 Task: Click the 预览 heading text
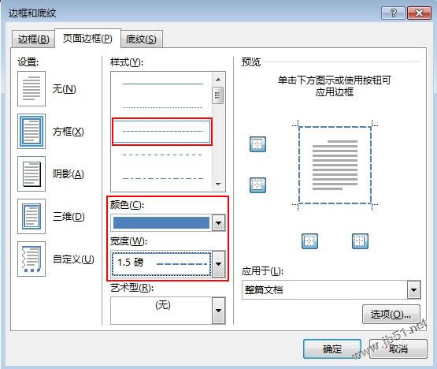251,61
